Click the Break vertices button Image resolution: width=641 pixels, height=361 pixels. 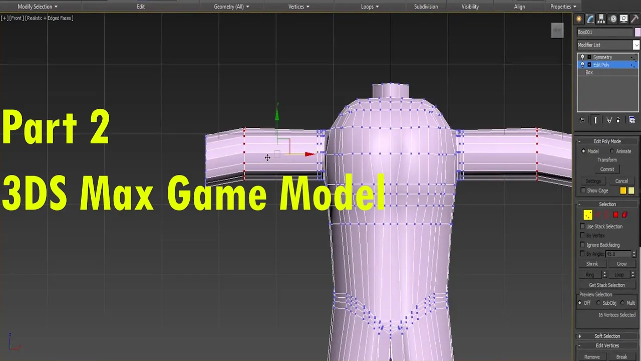point(621,357)
